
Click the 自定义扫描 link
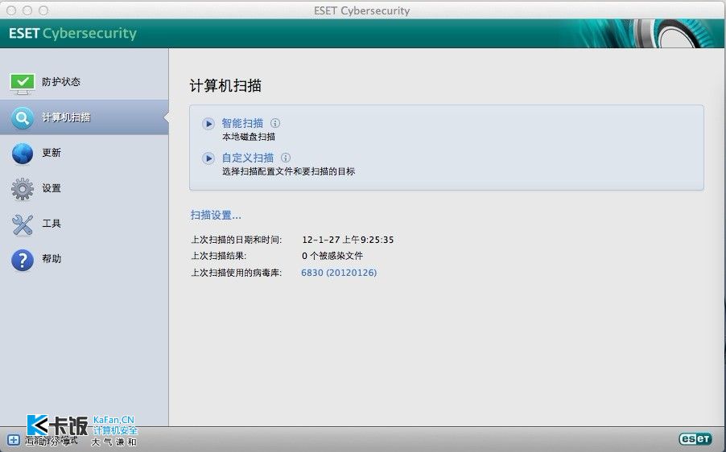[x=248, y=158]
